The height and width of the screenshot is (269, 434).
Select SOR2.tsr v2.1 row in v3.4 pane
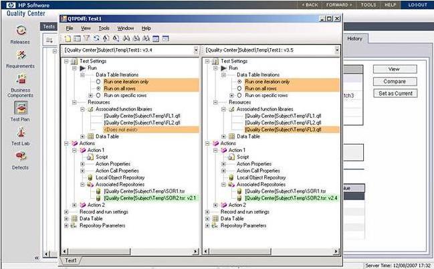click(151, 198)
